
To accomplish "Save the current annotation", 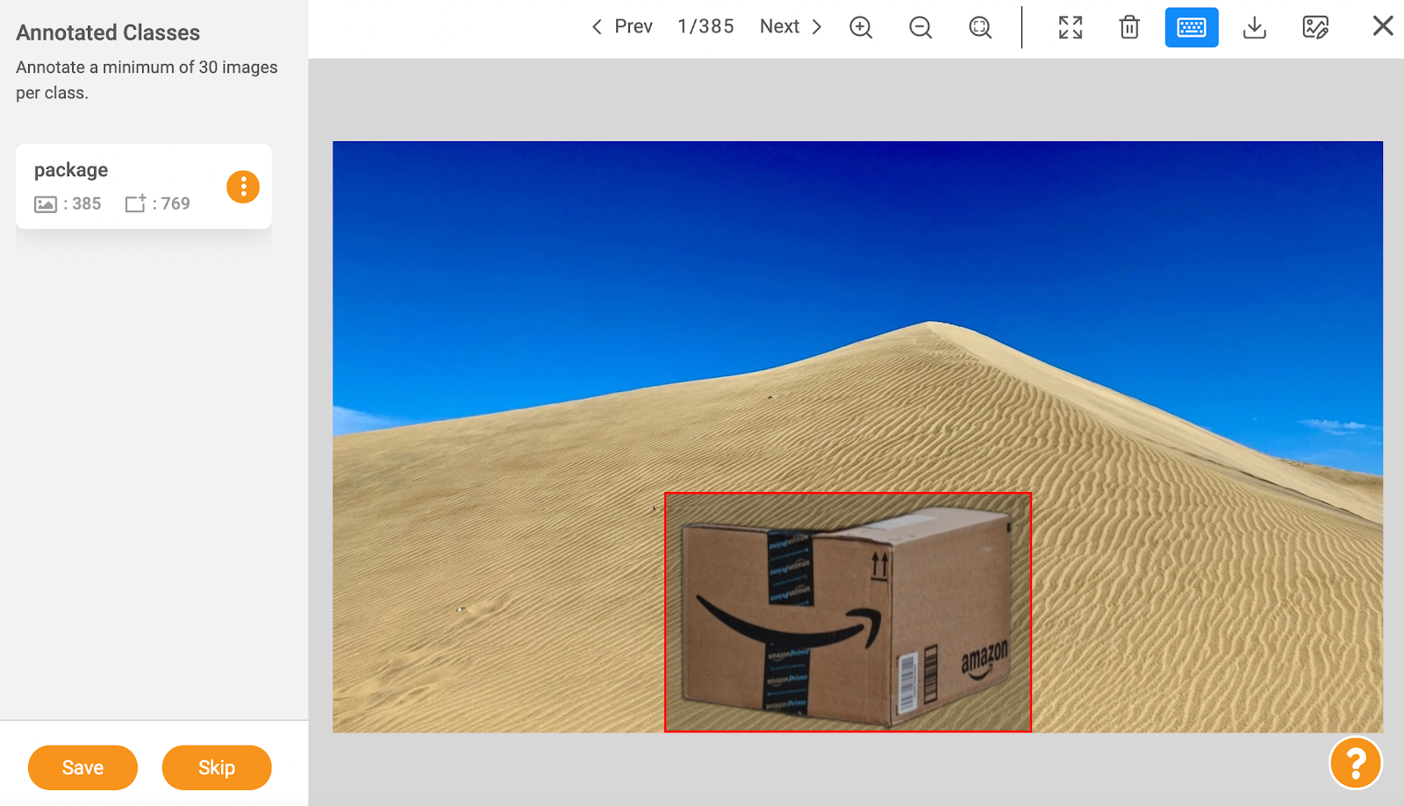I will pyautogui.click(x=82, y=767).
